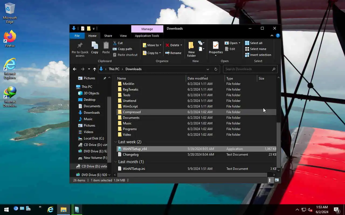
Task: Open the Delete dropdown arrow
Action: [181, 45]
